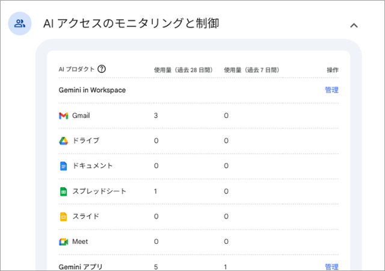
Task: Click the Gemini アプリ row label
Action: (x=81, y=267)
